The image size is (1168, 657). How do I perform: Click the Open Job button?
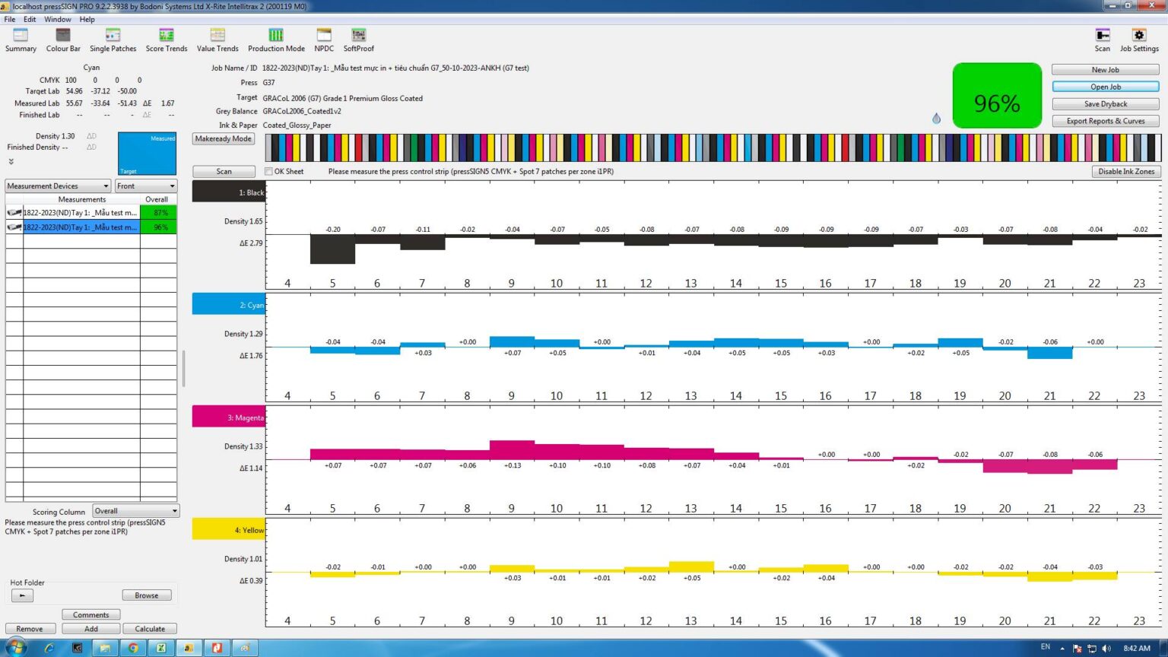click(x=1106, y=87)
